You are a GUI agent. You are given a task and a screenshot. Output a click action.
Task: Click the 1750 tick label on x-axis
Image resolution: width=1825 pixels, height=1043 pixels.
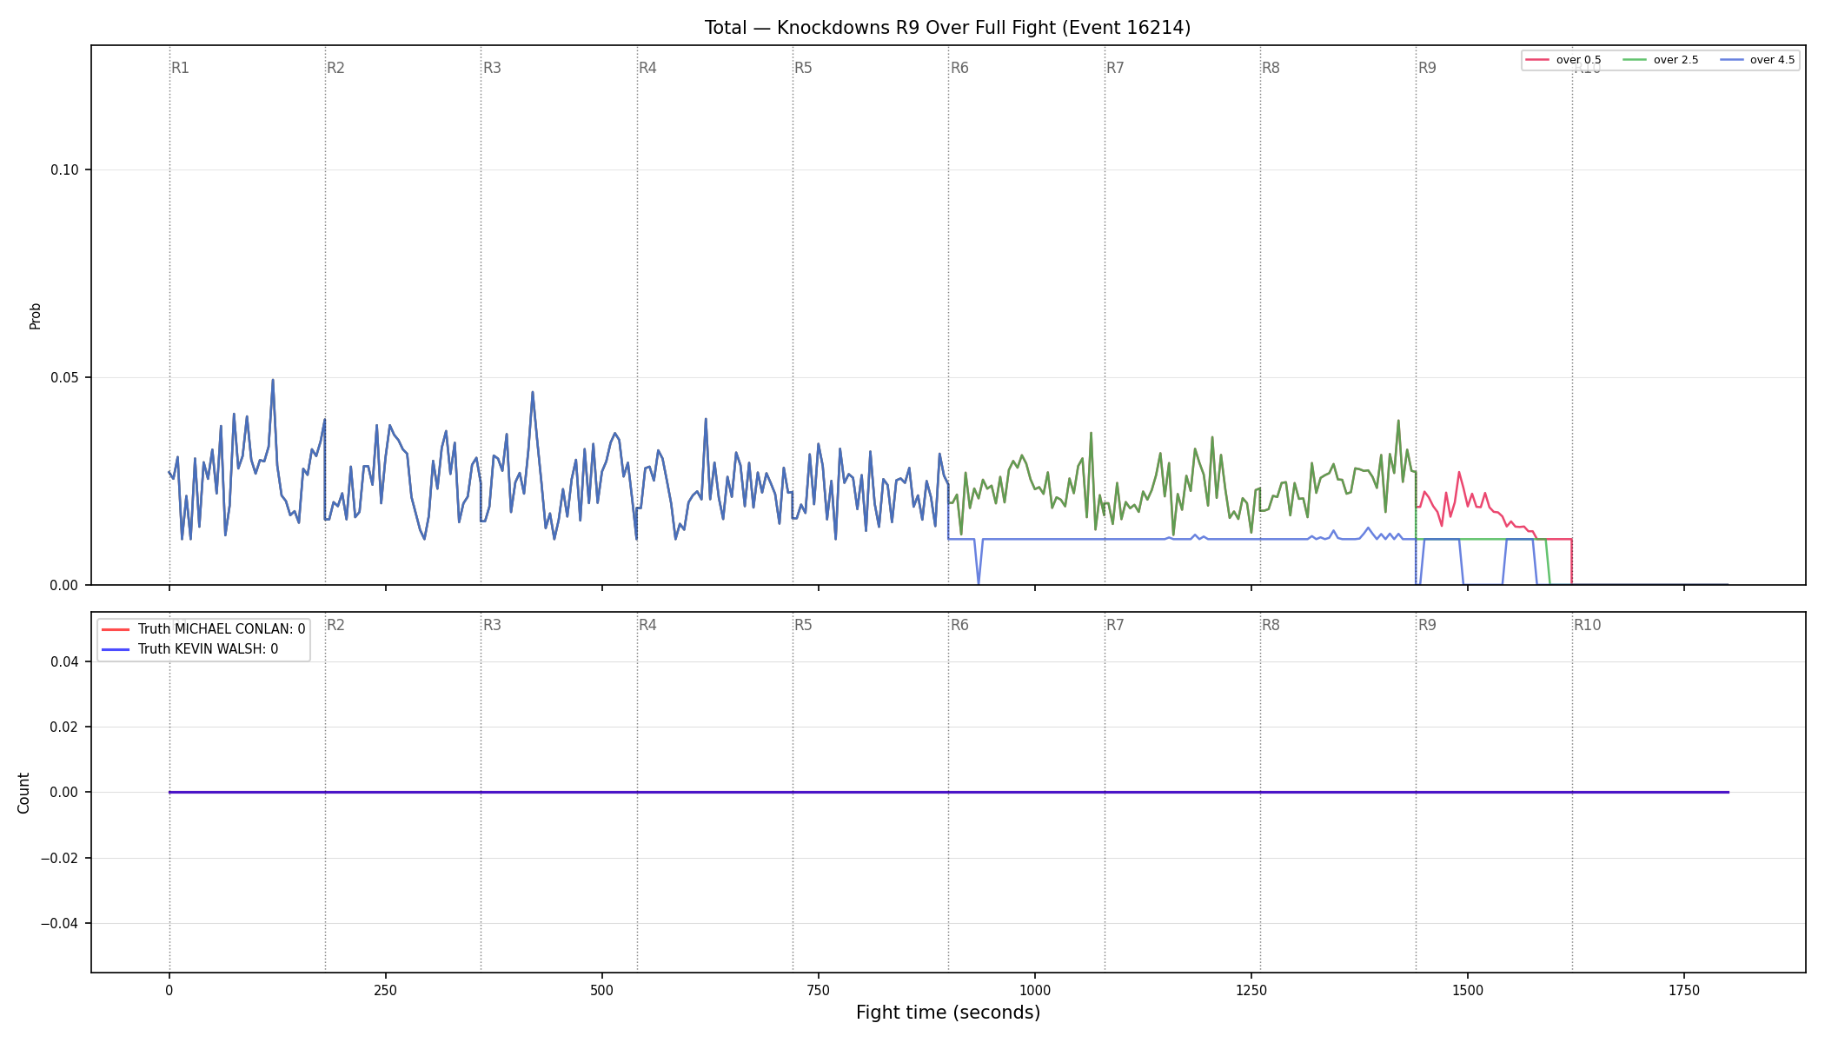point(1684,990)
